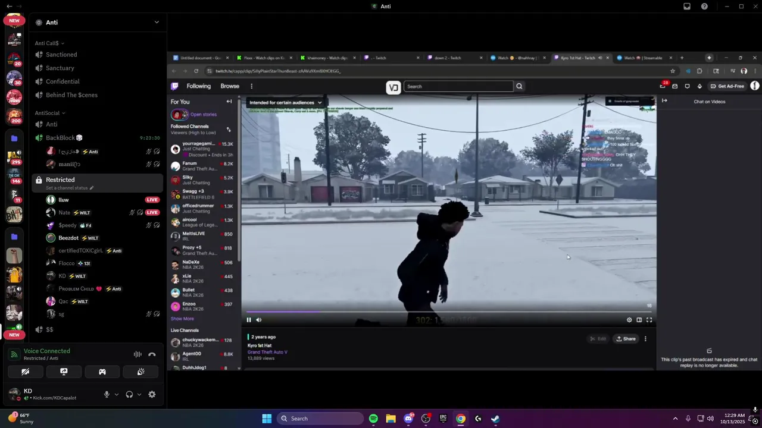
Task: Reload the page in Chrome
Action: coord(196,71)
